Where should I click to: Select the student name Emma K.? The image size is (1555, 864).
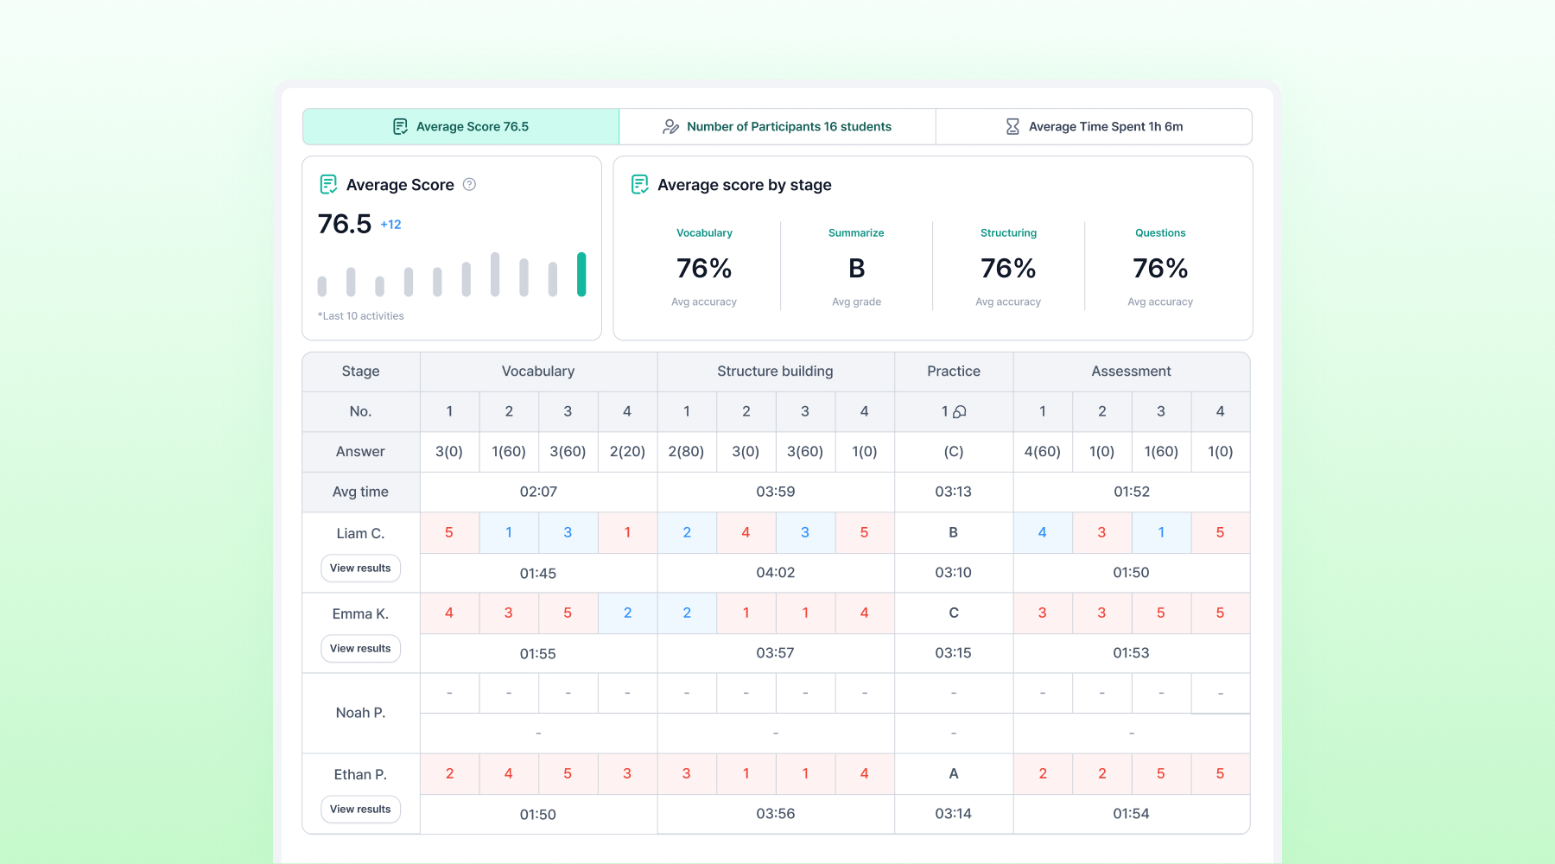(x=360, y=614)
